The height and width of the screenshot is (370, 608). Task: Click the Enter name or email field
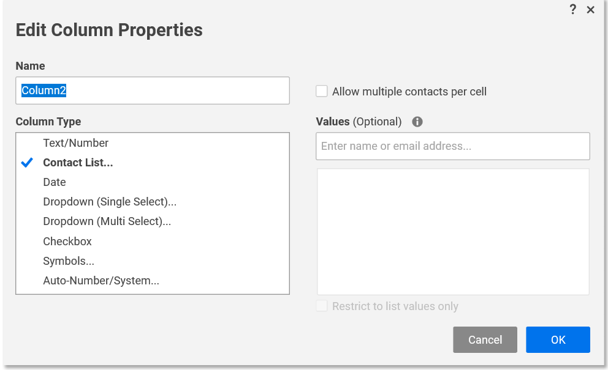tap(452, 146)
